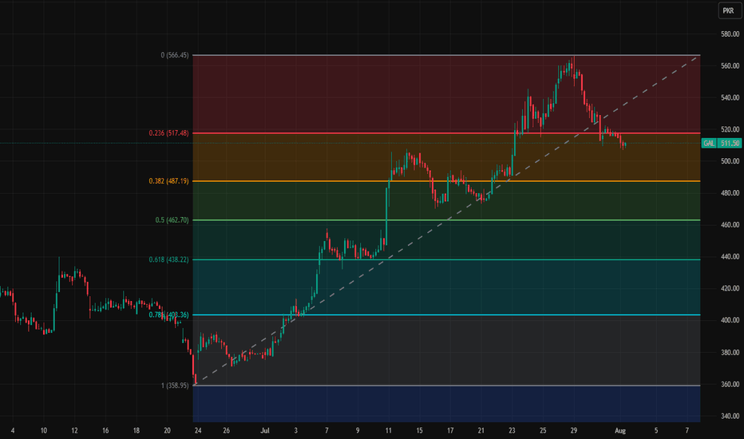Click the 440.00 price axis label

(x=730, y=256)
